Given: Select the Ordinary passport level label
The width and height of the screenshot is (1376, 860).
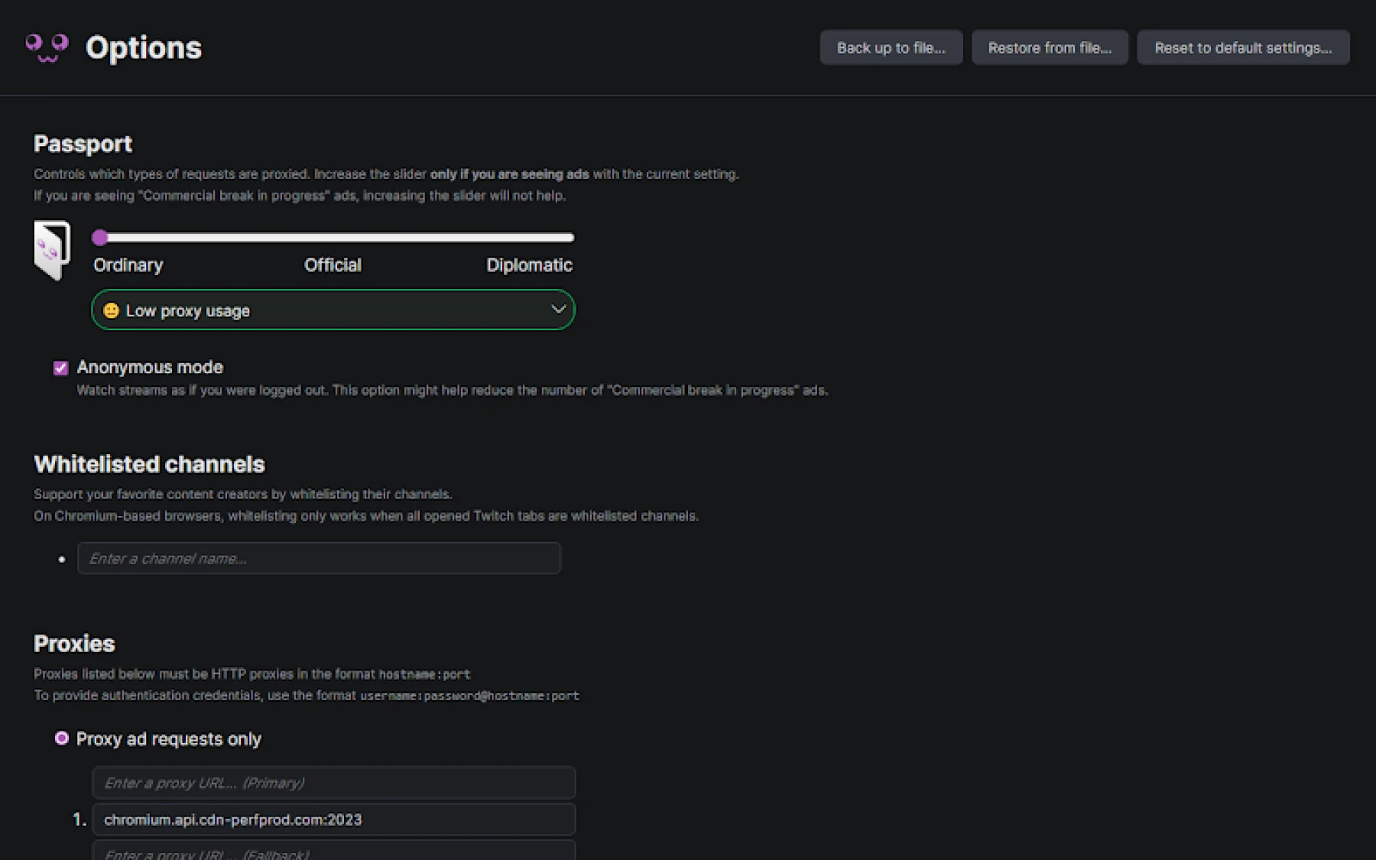Looking at the screenshot, I should (x=128, y=265).
